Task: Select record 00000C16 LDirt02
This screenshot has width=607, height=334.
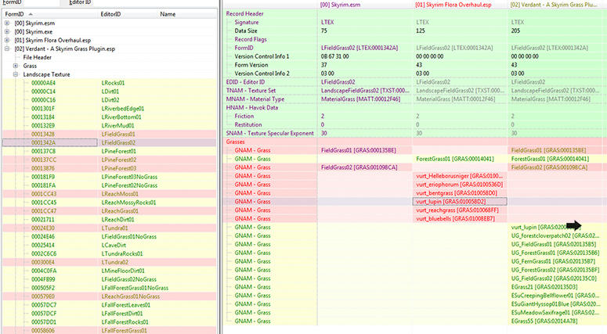Action: 109,100
